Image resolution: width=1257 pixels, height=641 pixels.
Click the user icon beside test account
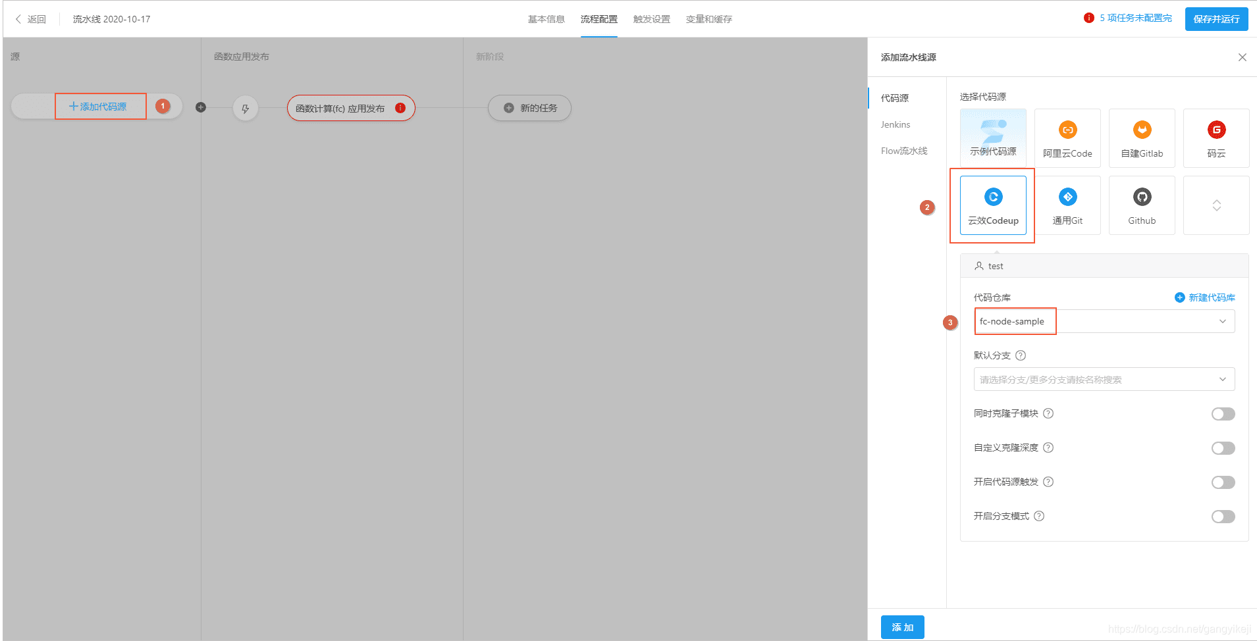(979, 266)
